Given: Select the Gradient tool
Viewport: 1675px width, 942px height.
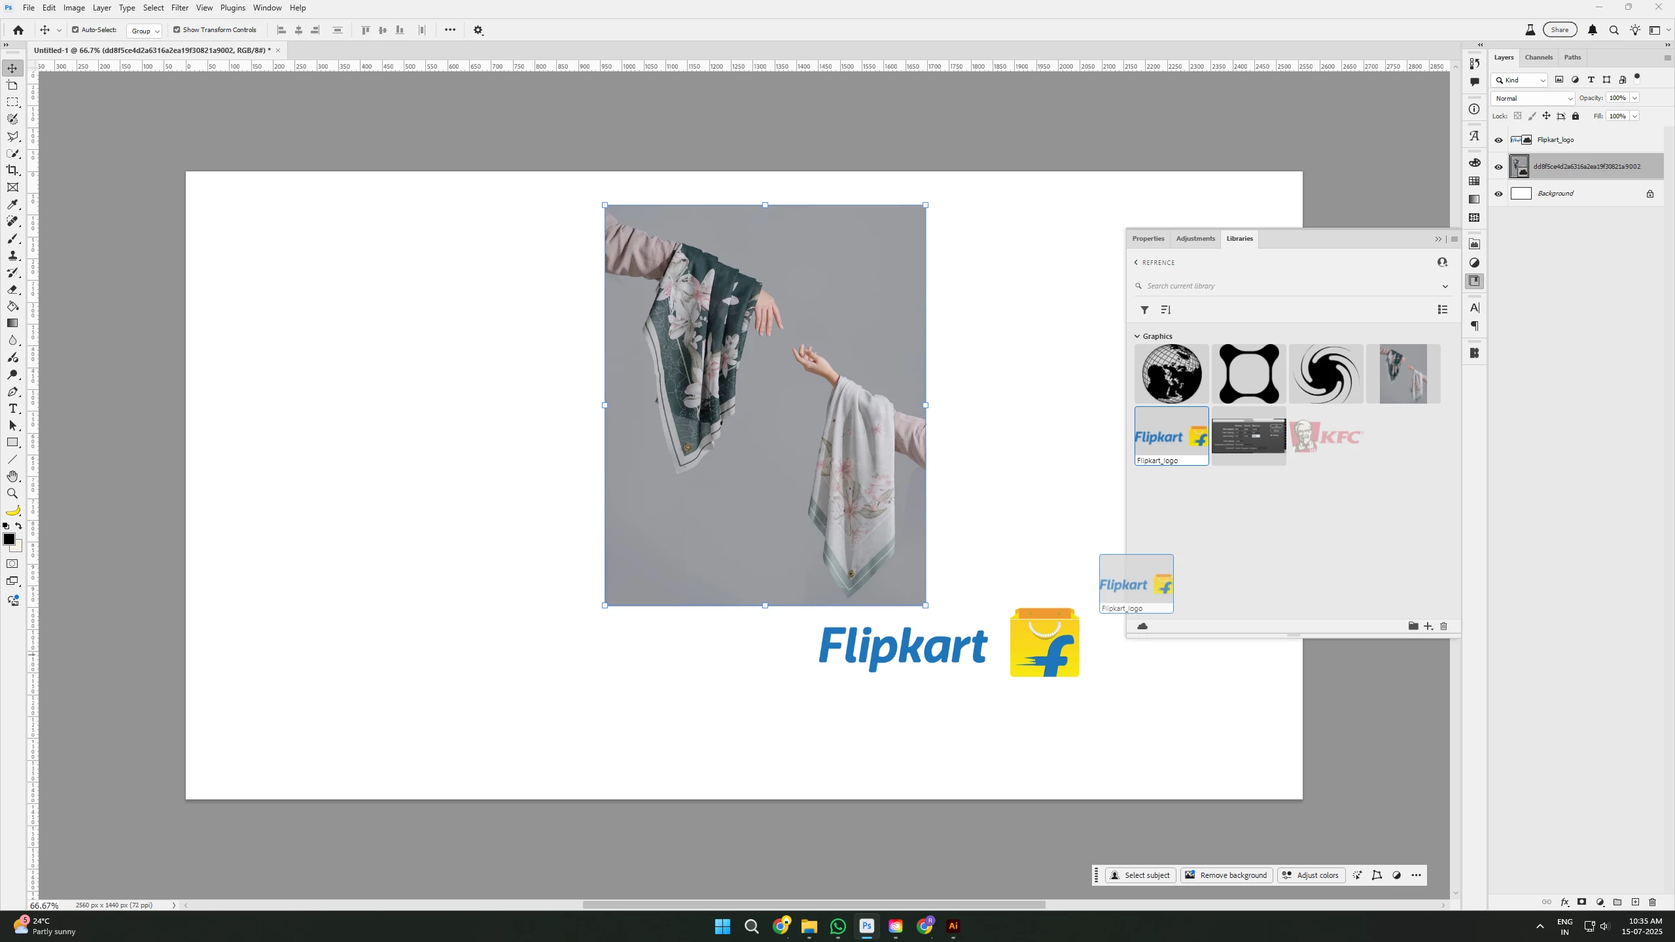Looking at the screenshot, I should [12, 323].
